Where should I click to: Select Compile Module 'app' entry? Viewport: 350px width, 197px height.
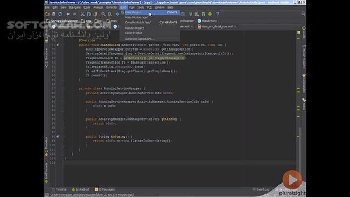pyautogui.click(x=150, y=22)
